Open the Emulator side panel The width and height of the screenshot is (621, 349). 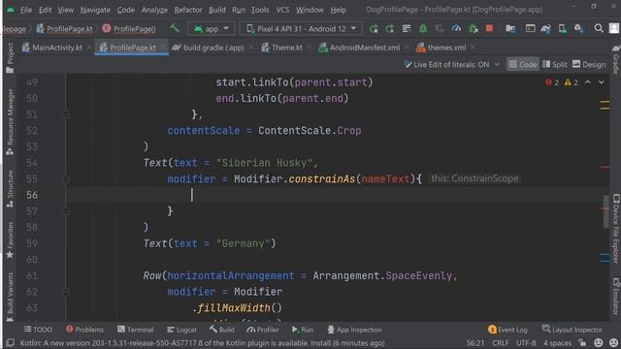(616, 297)
